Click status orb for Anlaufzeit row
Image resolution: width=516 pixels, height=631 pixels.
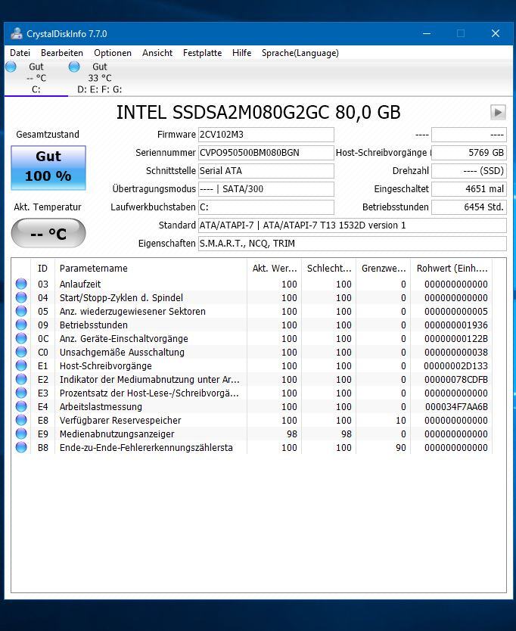[21, 284]
